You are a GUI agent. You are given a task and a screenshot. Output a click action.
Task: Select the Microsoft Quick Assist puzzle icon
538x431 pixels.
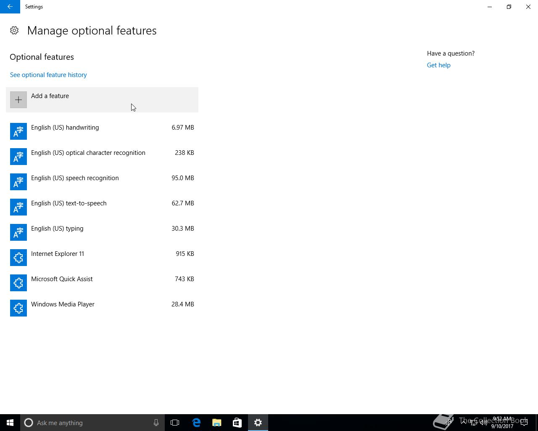pyautogui.click(x=18, y=283)
